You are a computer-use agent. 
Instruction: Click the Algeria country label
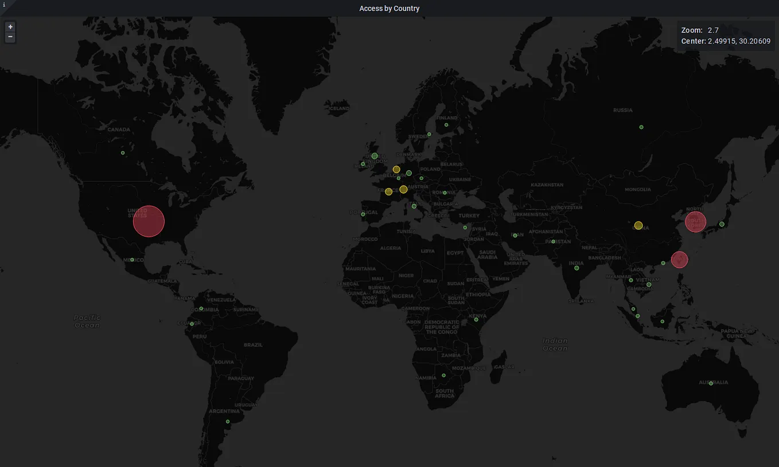point(391,248)
